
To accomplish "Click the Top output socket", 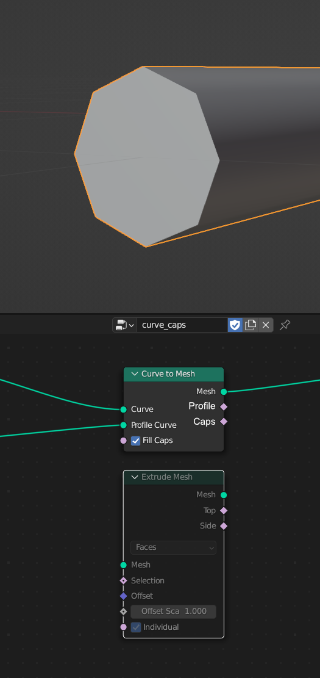I will click(x=224, y=511).
